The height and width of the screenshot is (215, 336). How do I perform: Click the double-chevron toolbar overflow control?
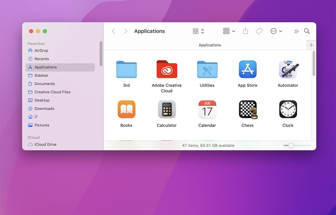[x=296, y=31]
